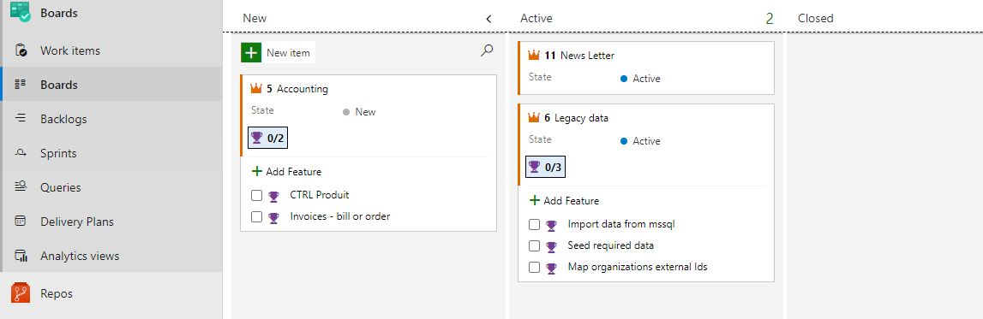Screen dimensions: 983x319
Task: Open Map organizations external Ids feature
Action: click(638, 267)
